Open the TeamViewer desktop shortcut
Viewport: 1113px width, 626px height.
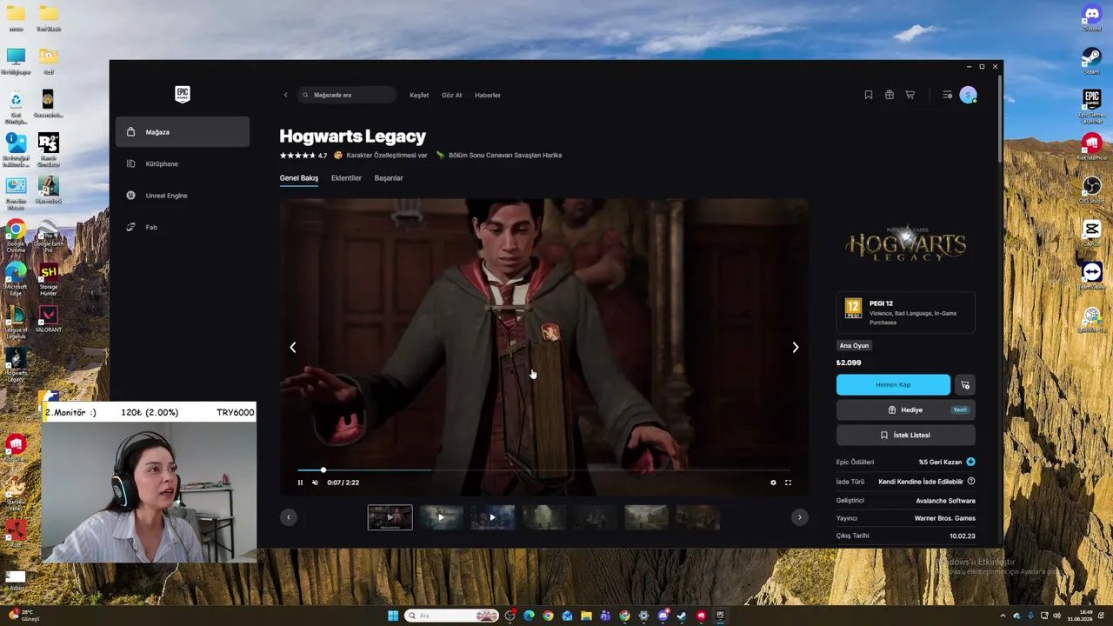(1092, 275)
